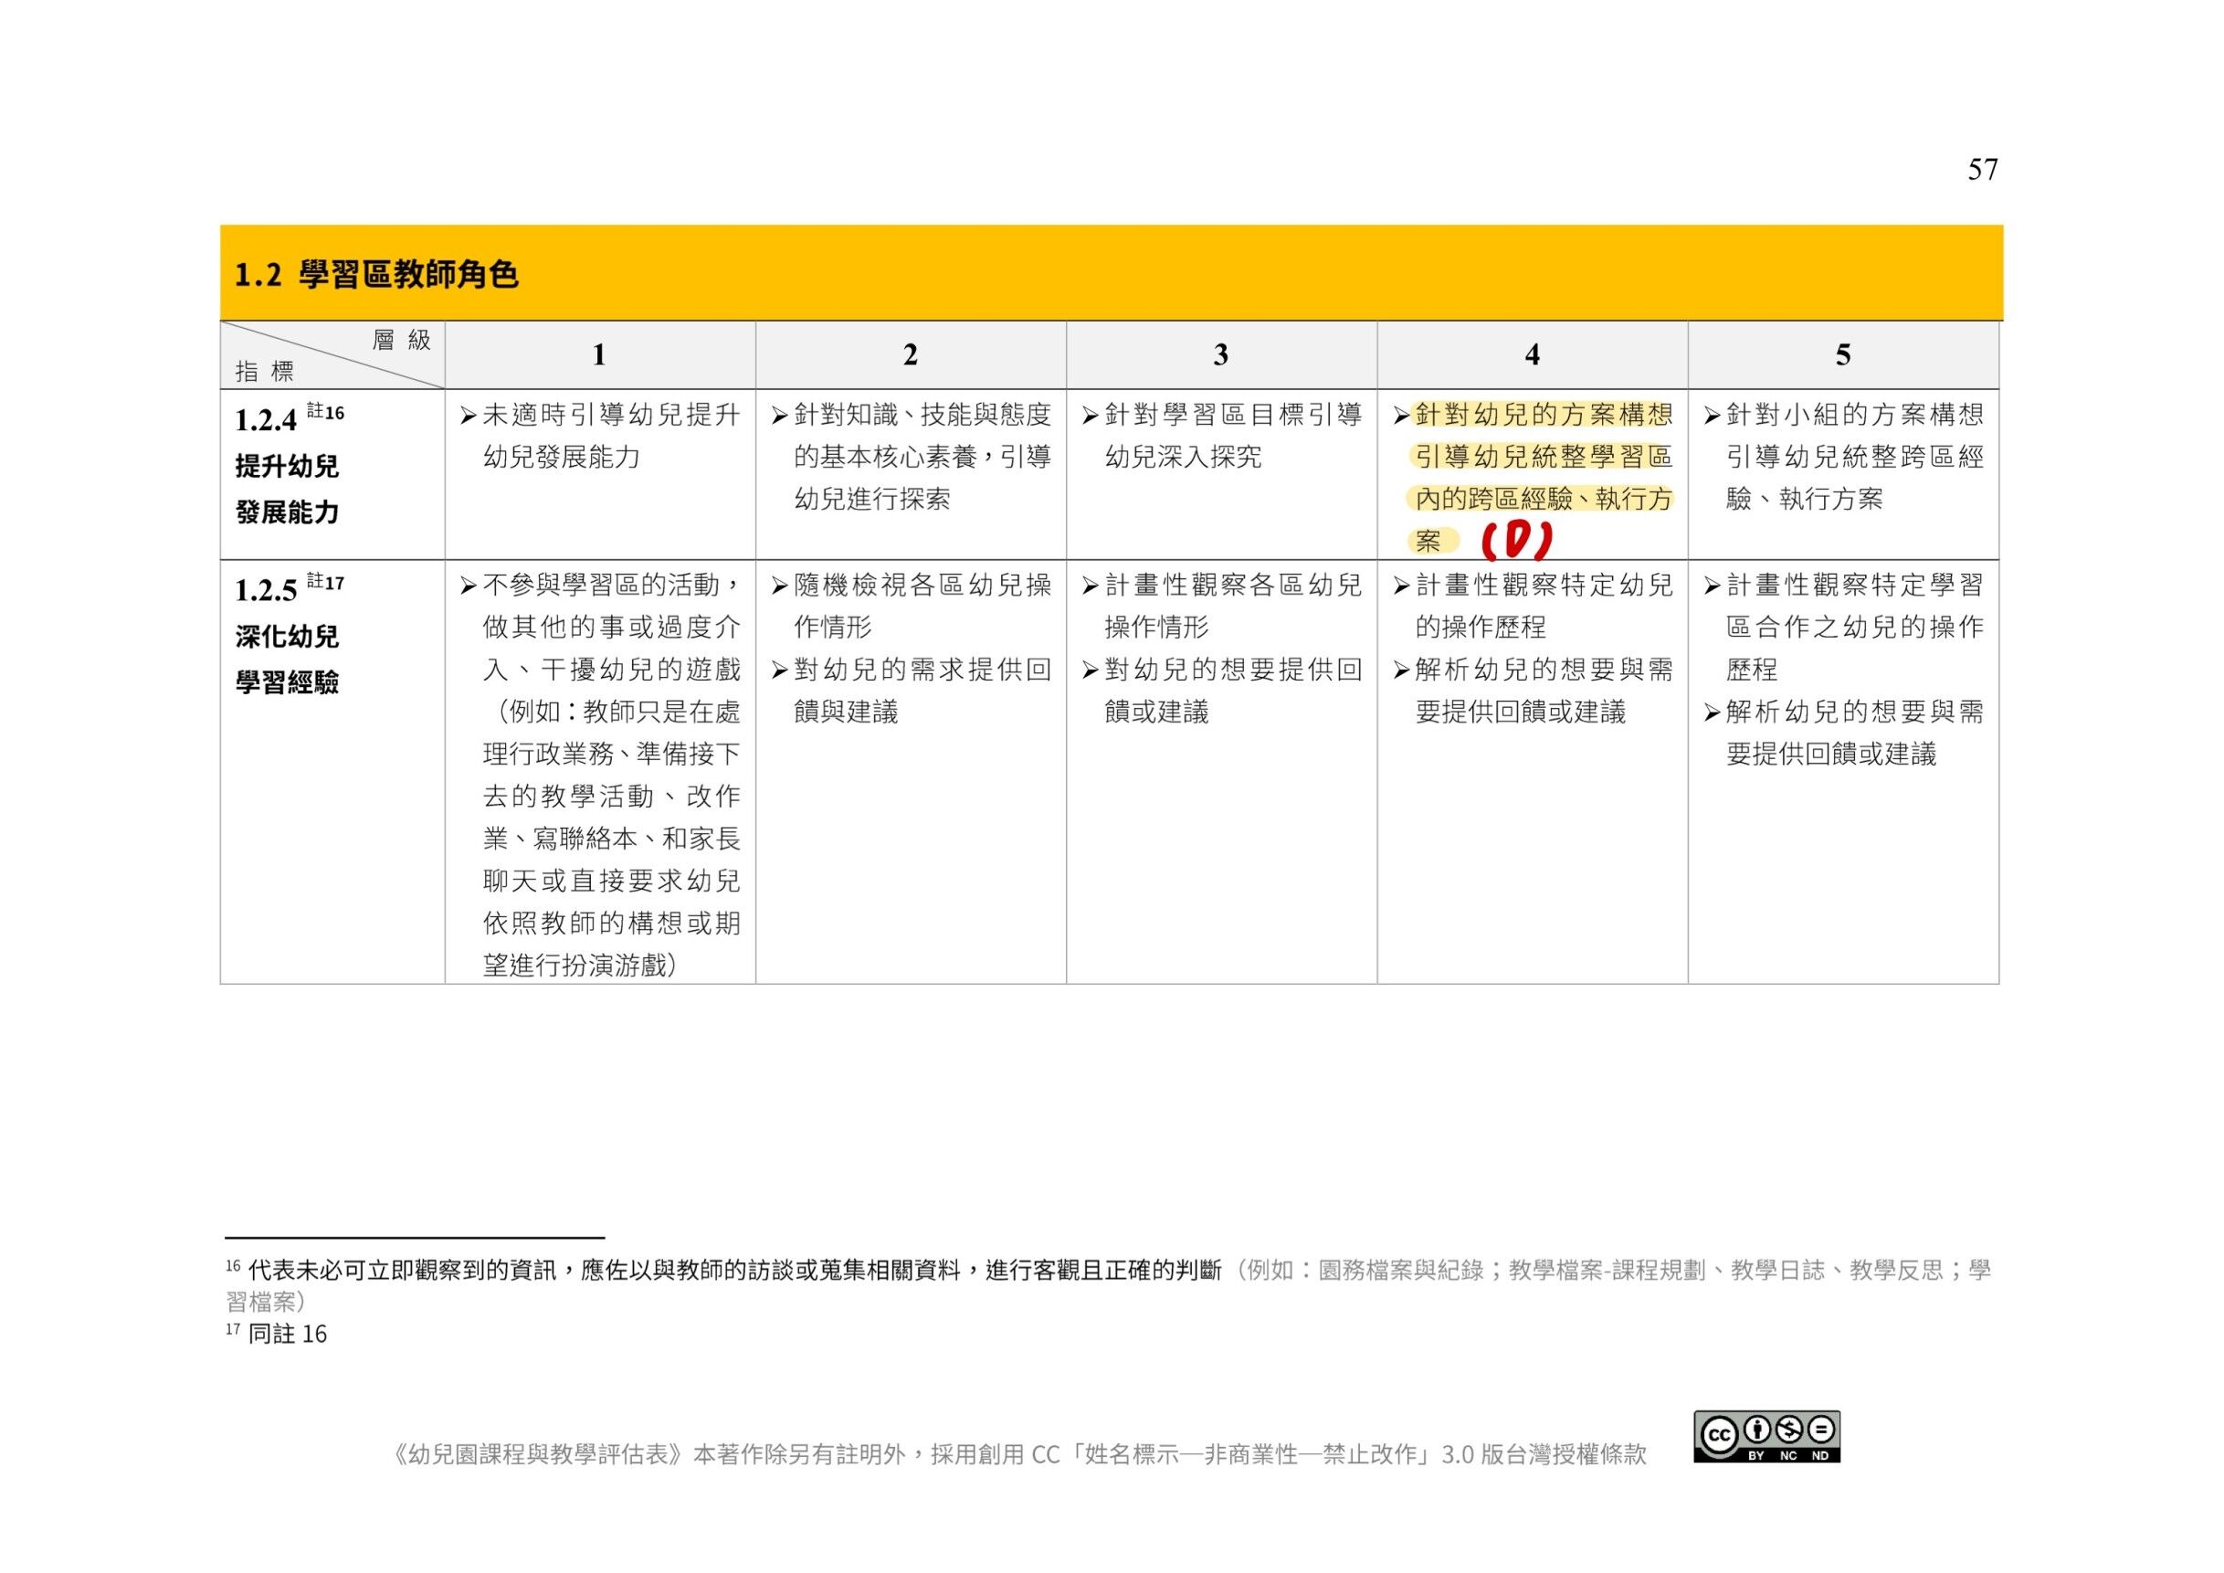The width and height of the screenshot is (2224, 1573).
Task: Click the yellow highlighted text in level 4
Action: pos(1542,457)
